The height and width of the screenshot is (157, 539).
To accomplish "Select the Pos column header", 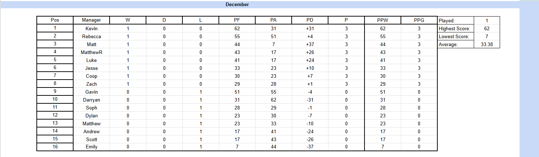I will (55, 20).
